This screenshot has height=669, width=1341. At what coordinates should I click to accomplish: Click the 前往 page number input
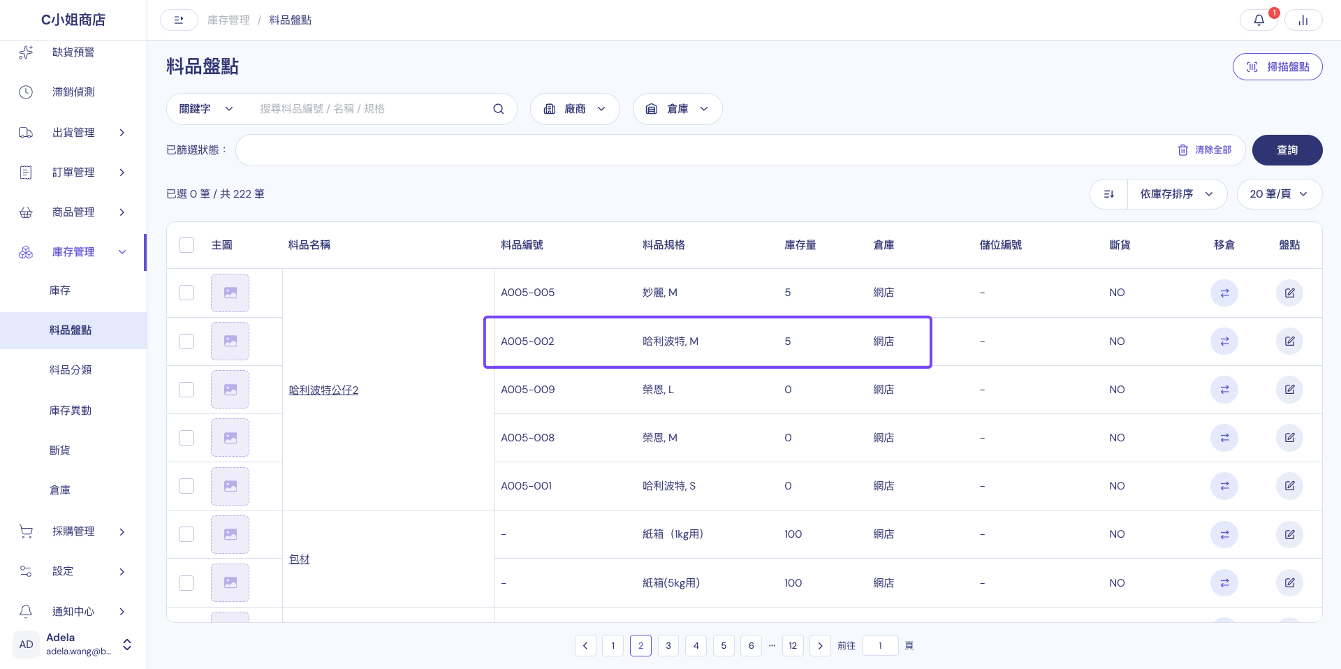pos(880,645)
